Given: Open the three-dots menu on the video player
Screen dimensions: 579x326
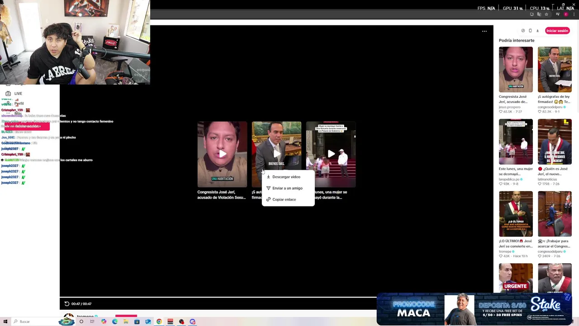Looking at the screenshot, I should point(484,31).
